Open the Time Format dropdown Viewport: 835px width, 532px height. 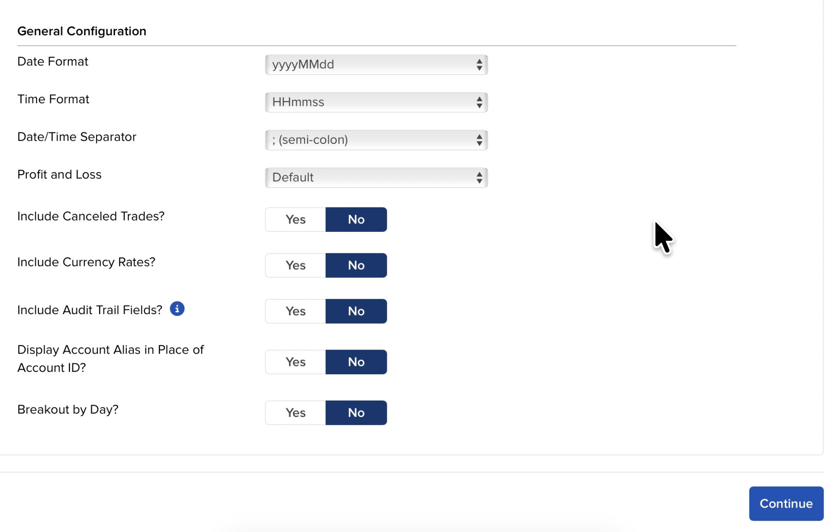tap(376, 102)
